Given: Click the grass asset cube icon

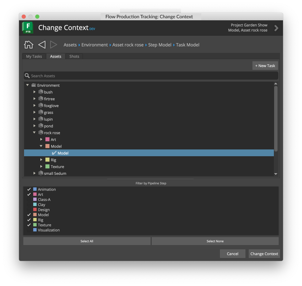Looking at the screenshot, I should pyautogui.click(x=41, y=112).
